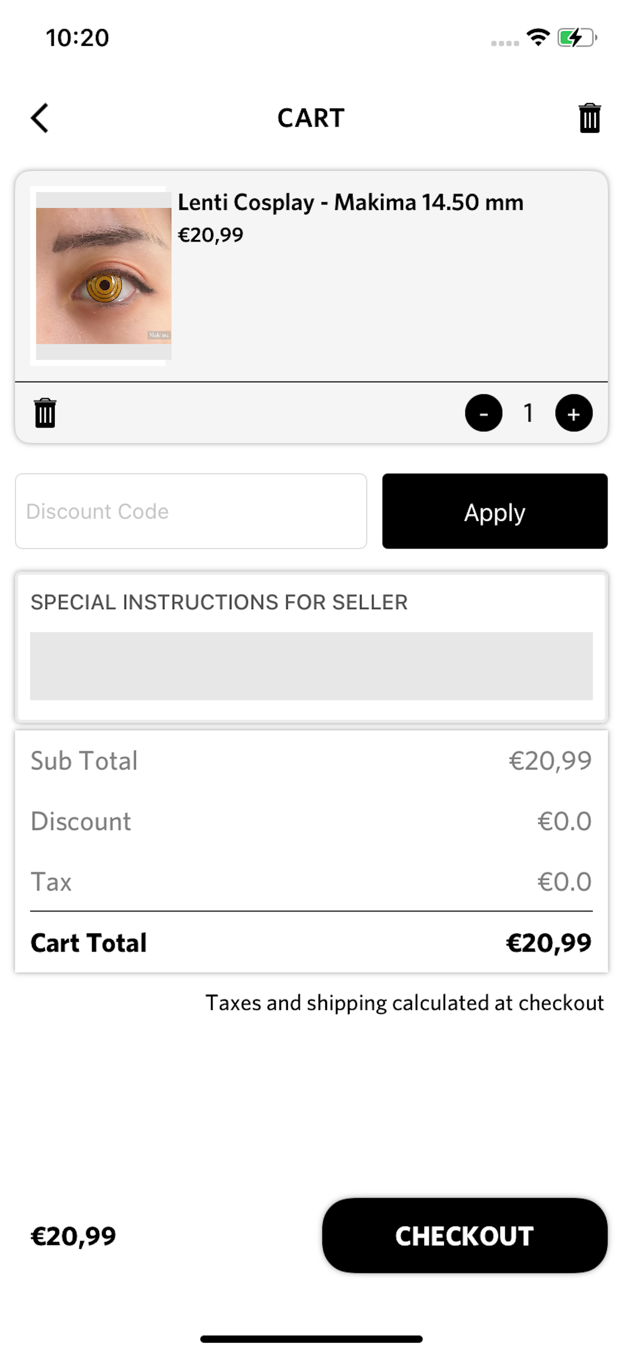Increase quantity with the plus button

coord(573,413)
